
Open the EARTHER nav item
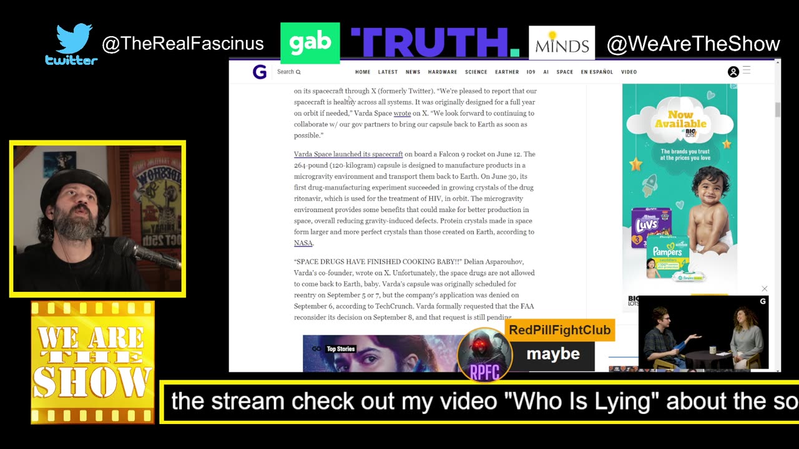(507, 72)
